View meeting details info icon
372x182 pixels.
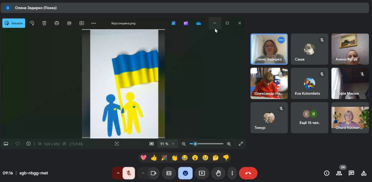[327, 173]
